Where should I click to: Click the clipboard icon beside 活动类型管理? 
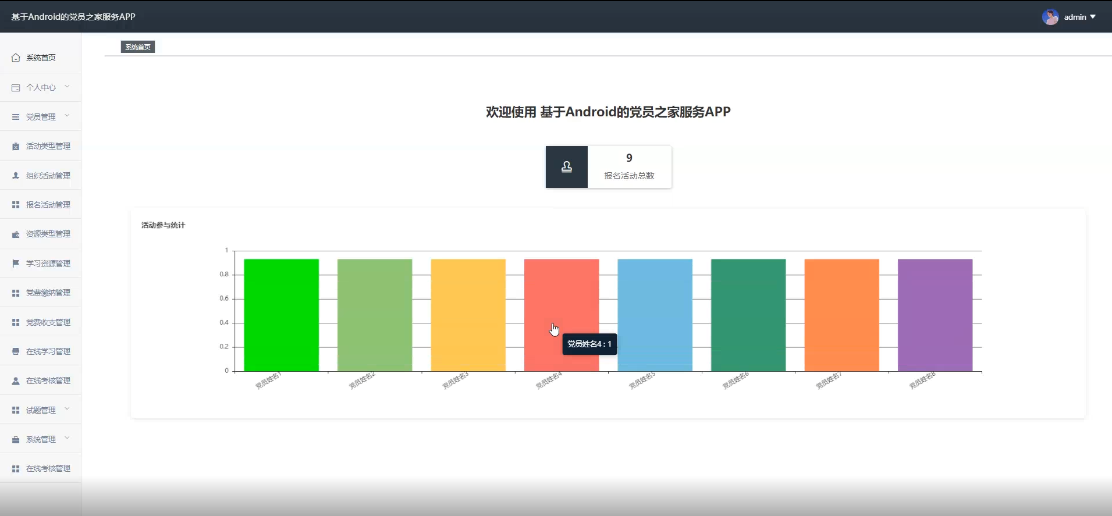[x=16, y=146]
